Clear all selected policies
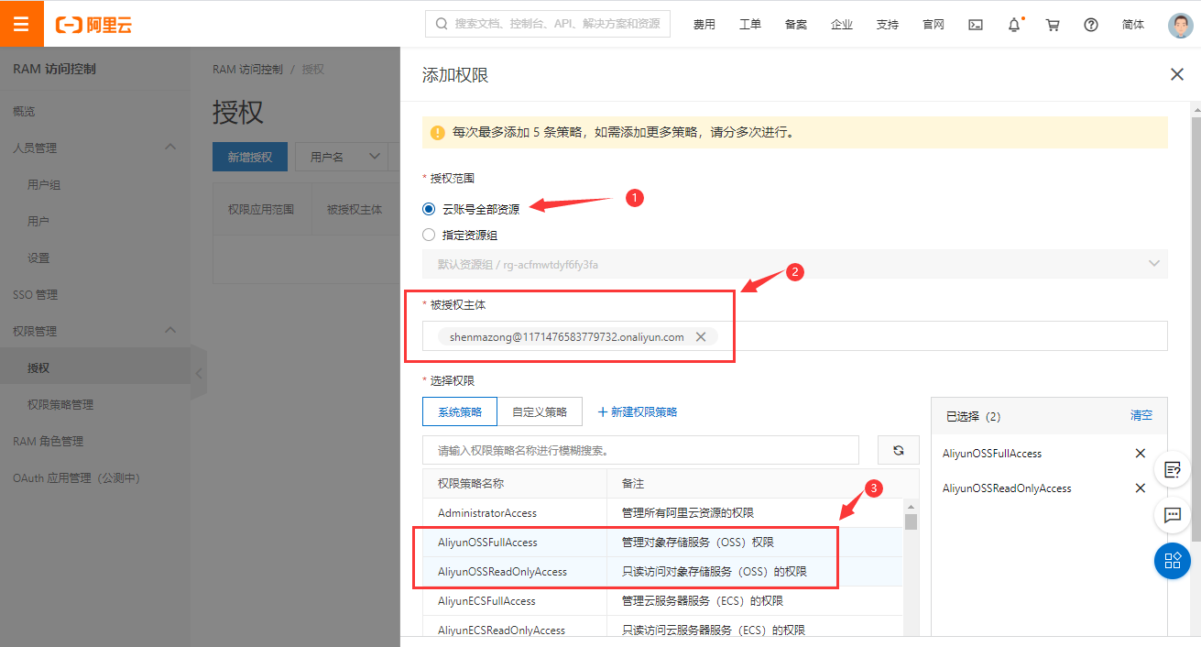This screenshot has height=647, width=1201. [x=1141, y=415]
